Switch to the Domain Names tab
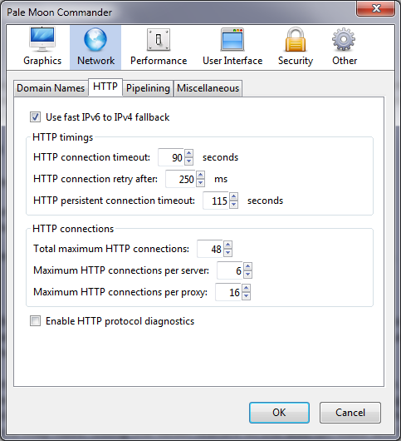 (51, 88)
